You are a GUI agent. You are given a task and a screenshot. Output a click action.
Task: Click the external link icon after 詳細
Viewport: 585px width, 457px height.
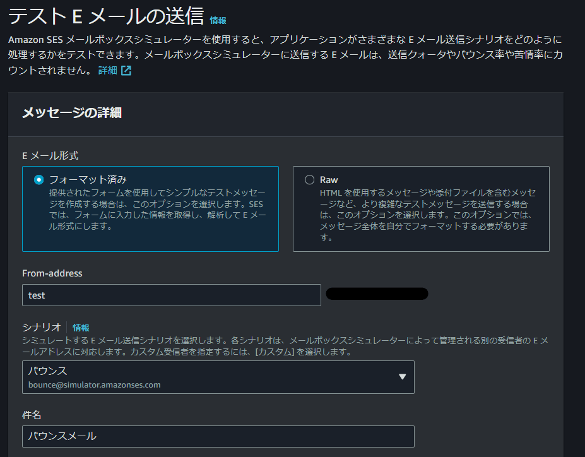126,70
